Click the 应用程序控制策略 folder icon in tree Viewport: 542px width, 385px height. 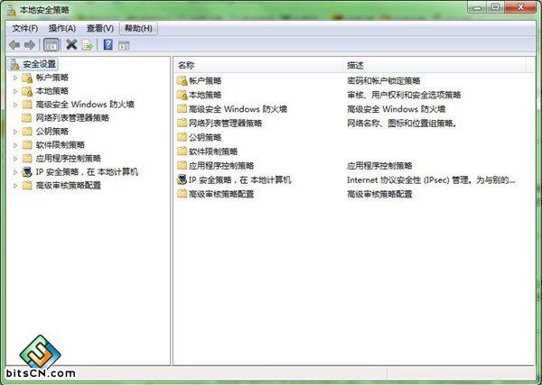tap(27, 159)
